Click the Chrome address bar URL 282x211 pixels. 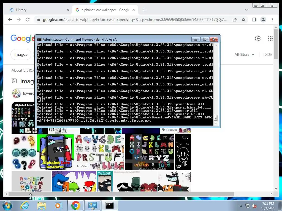coord(134,20)
